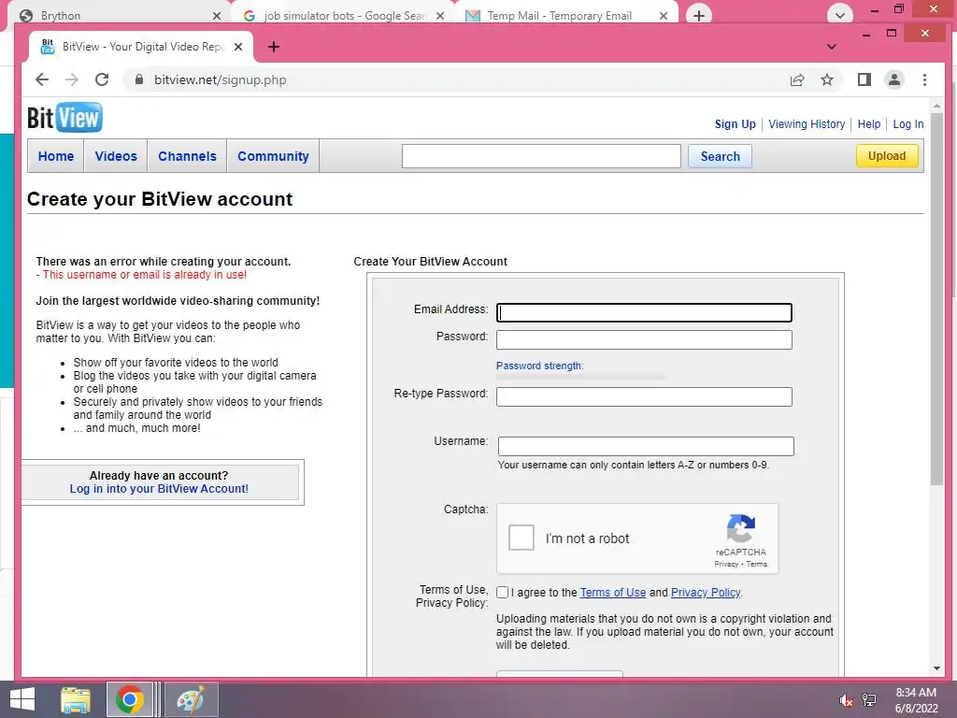957x718 pixels.
Task: Open the Channels section
Action: point(187,156)
